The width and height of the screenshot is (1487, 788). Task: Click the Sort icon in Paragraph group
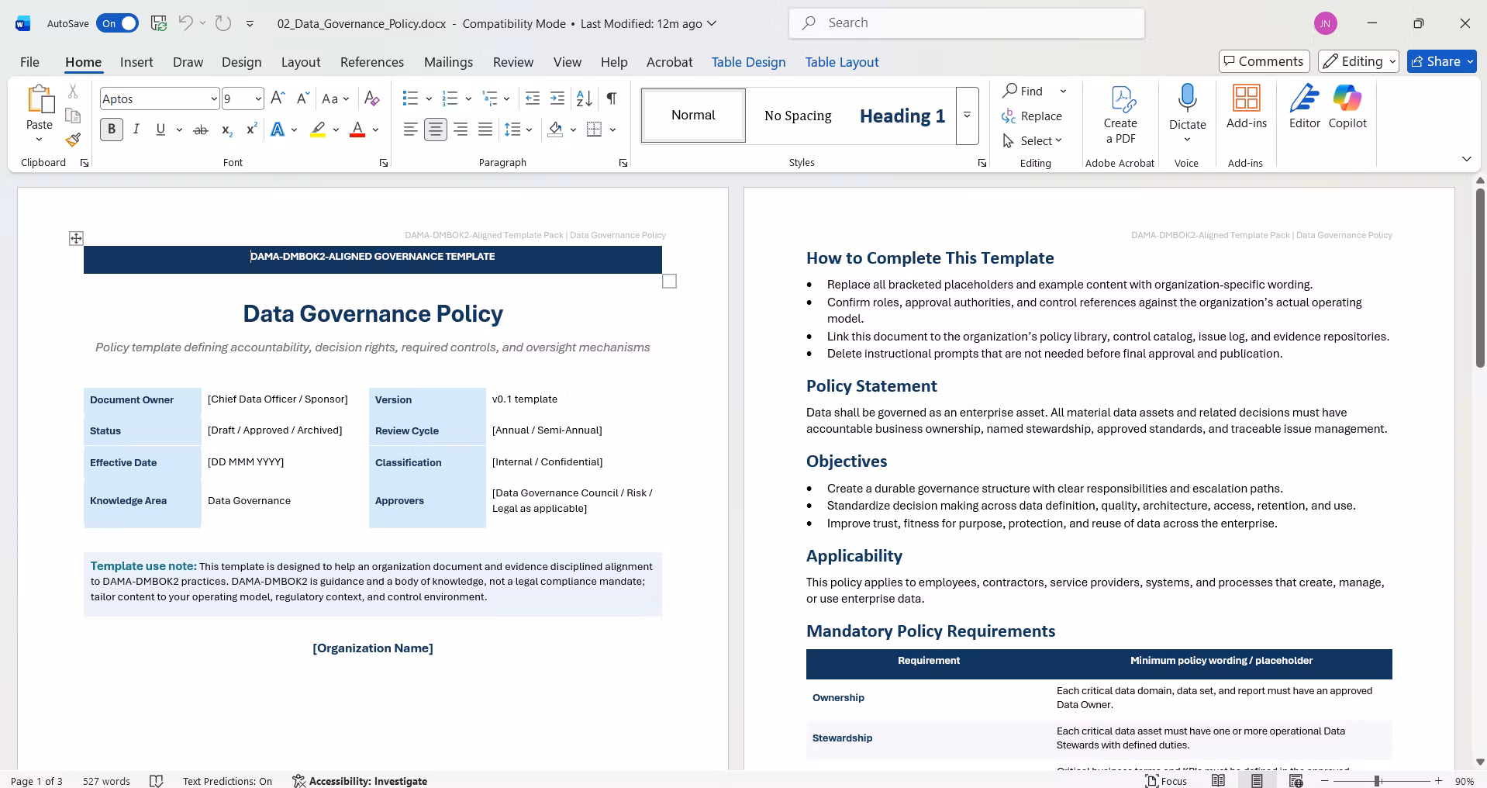point(585,98)
